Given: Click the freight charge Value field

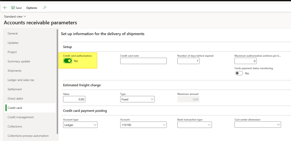Looking at the screenshot, I should [x=74, y=99].
